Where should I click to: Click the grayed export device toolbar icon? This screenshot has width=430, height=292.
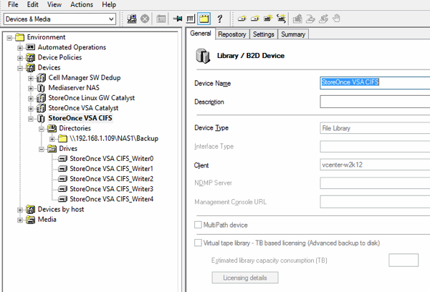coord(297,19)
